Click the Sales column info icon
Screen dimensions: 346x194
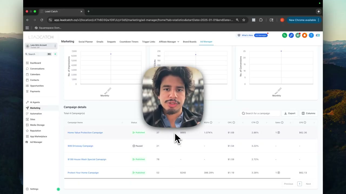coord(282,123)
